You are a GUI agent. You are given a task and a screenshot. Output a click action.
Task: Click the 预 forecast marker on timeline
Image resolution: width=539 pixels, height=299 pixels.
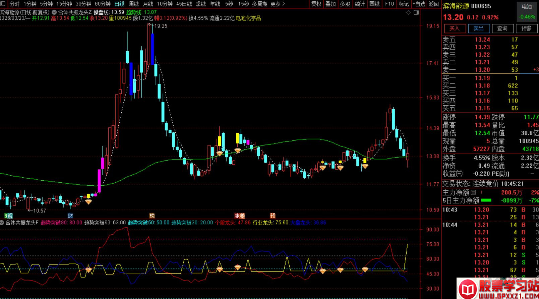tap(273, 216)
